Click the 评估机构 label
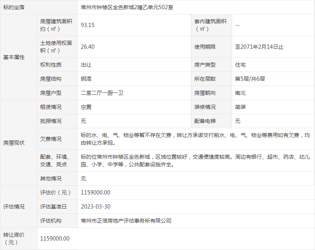315x250 pixels. tap(51, 221)
